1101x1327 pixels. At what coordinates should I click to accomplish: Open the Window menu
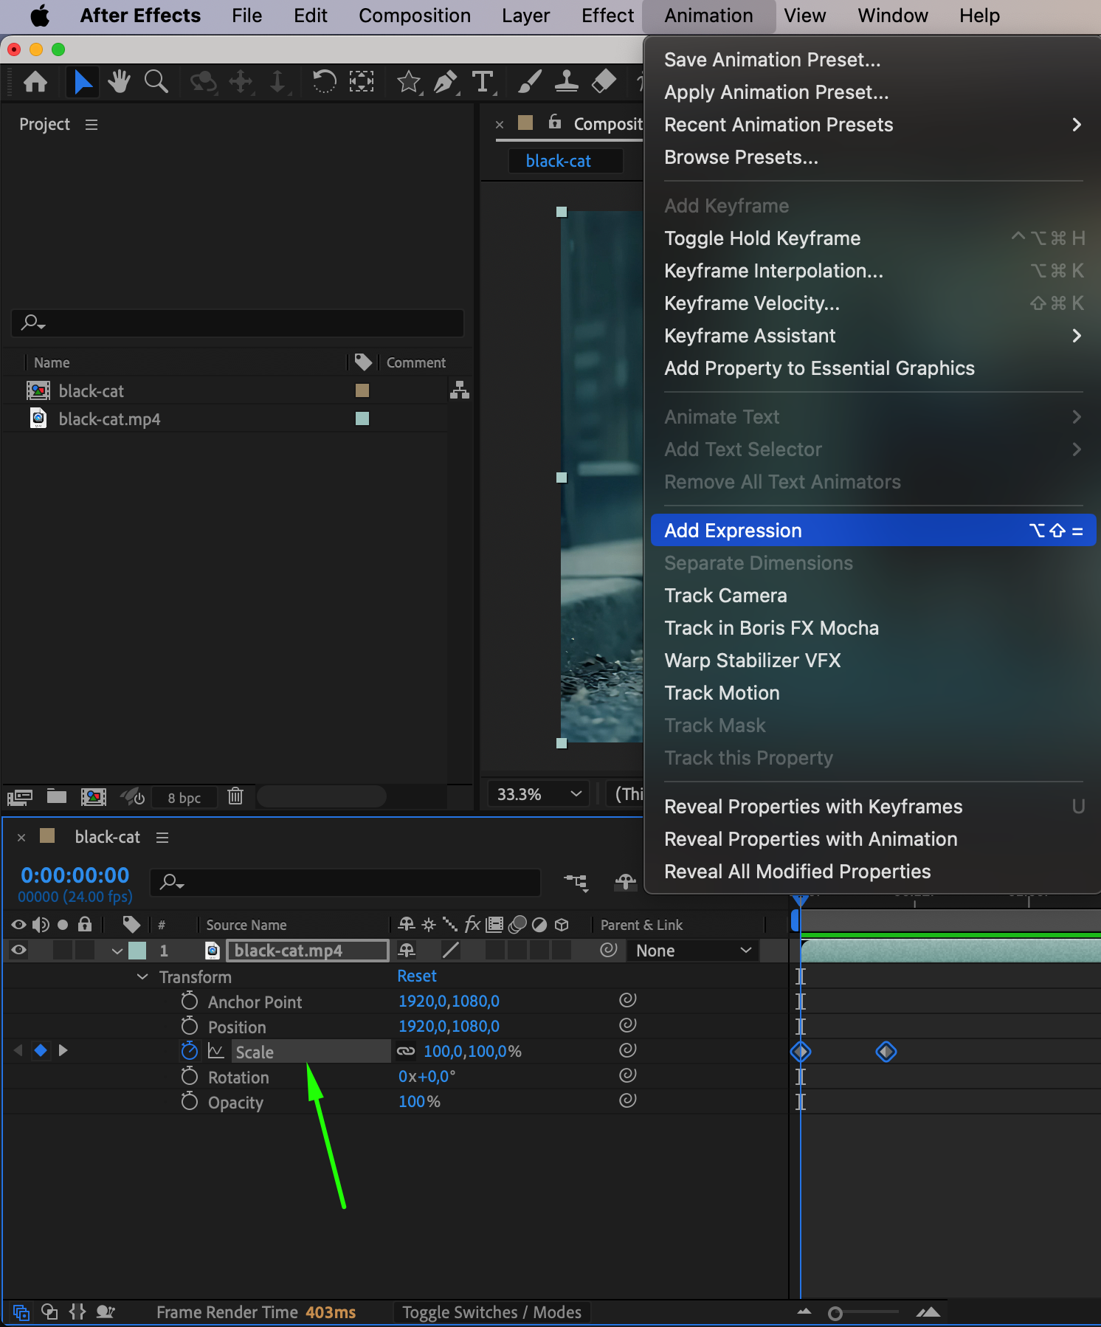click(x=892, y=15)
